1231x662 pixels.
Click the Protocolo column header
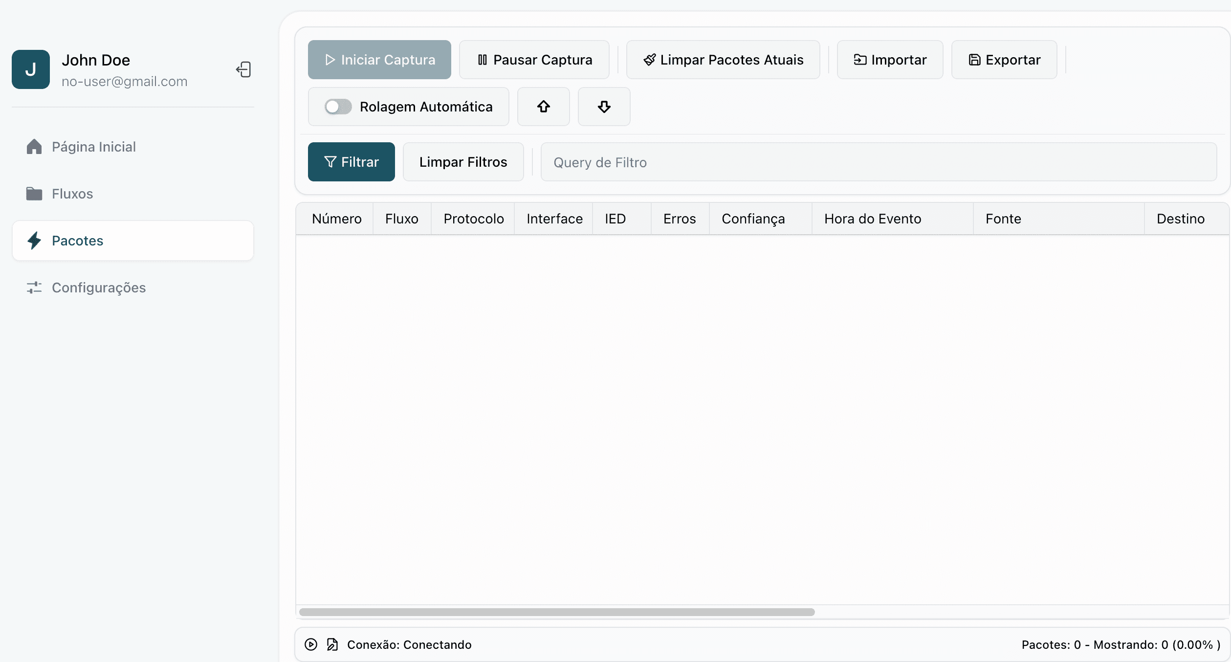[x=474, y=219]
